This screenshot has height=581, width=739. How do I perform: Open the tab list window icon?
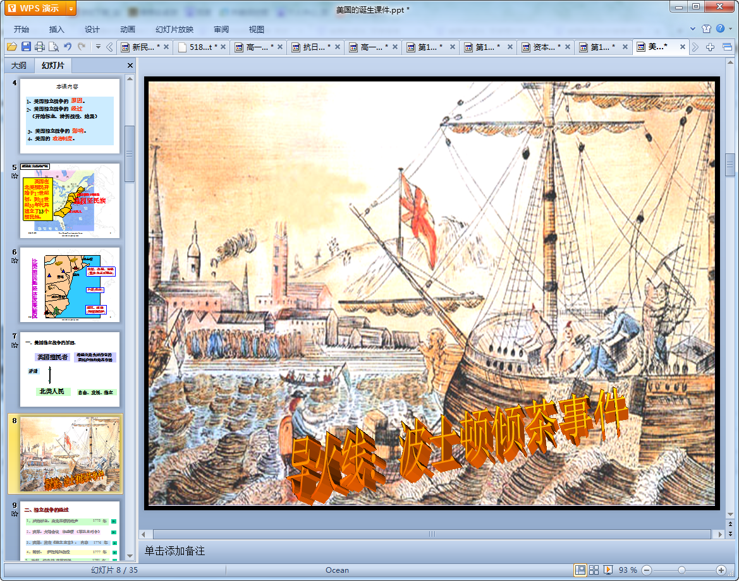[727, 47]
